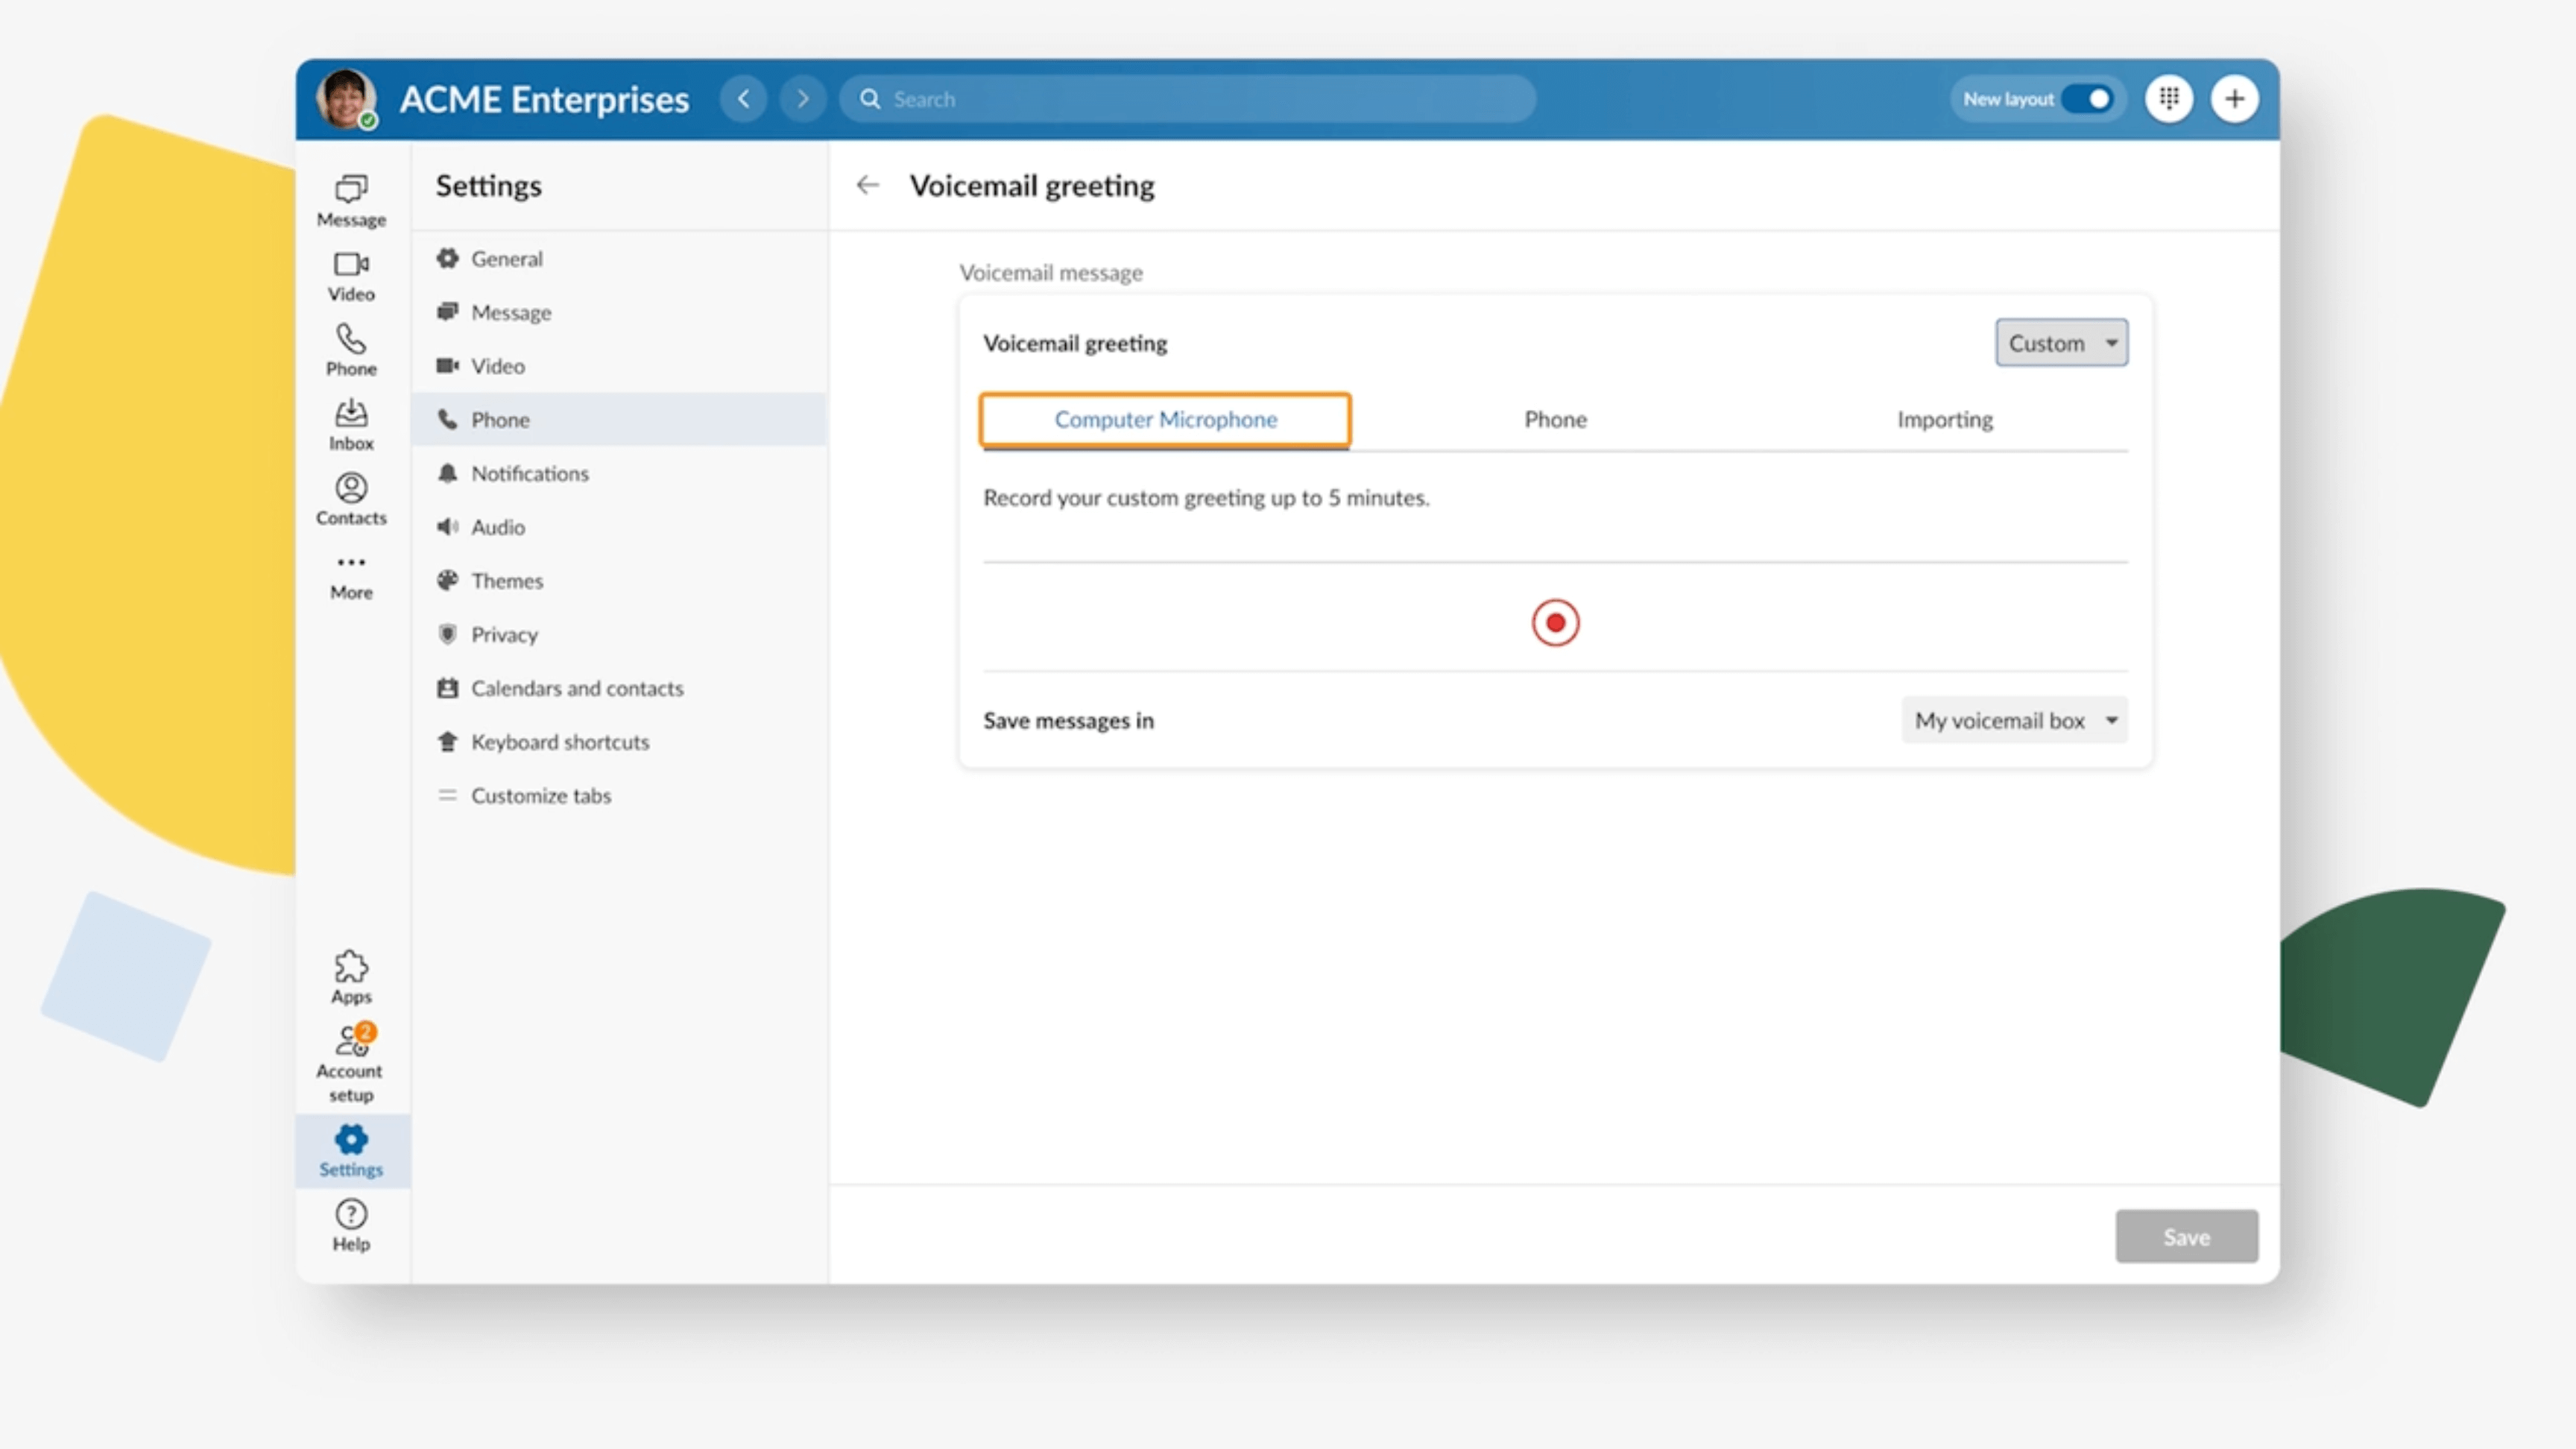Viewport: 2576px width, 1449px height.
Task: Expand the My voicemail box dropdown
Action: point(2014,719)
